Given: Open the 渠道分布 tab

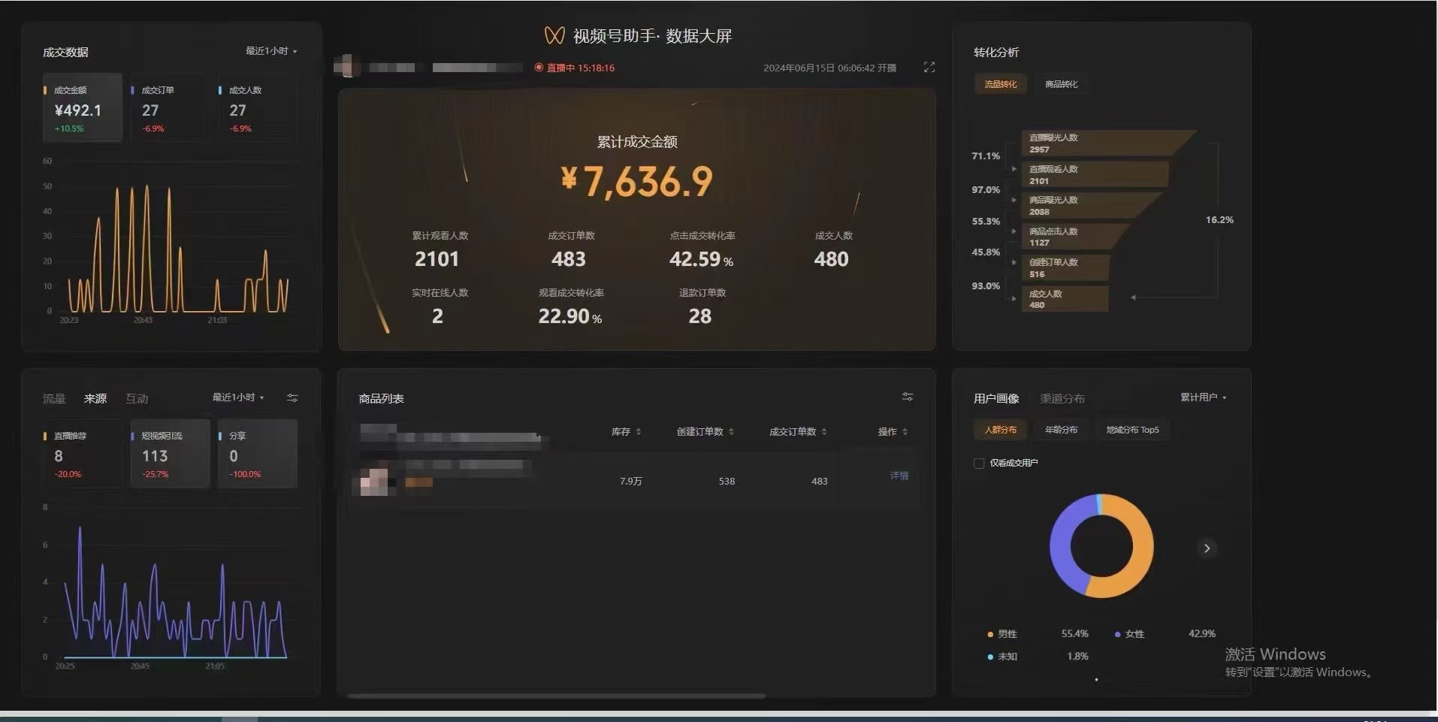Looking at the screenshot, I should (x=1062, y=399).
